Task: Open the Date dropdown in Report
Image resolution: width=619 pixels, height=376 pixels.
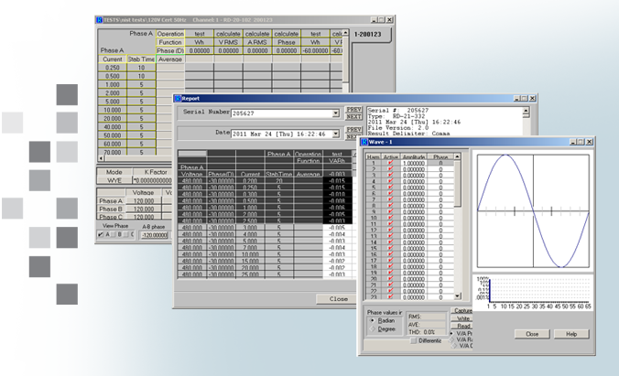Action: click(335, 134)
